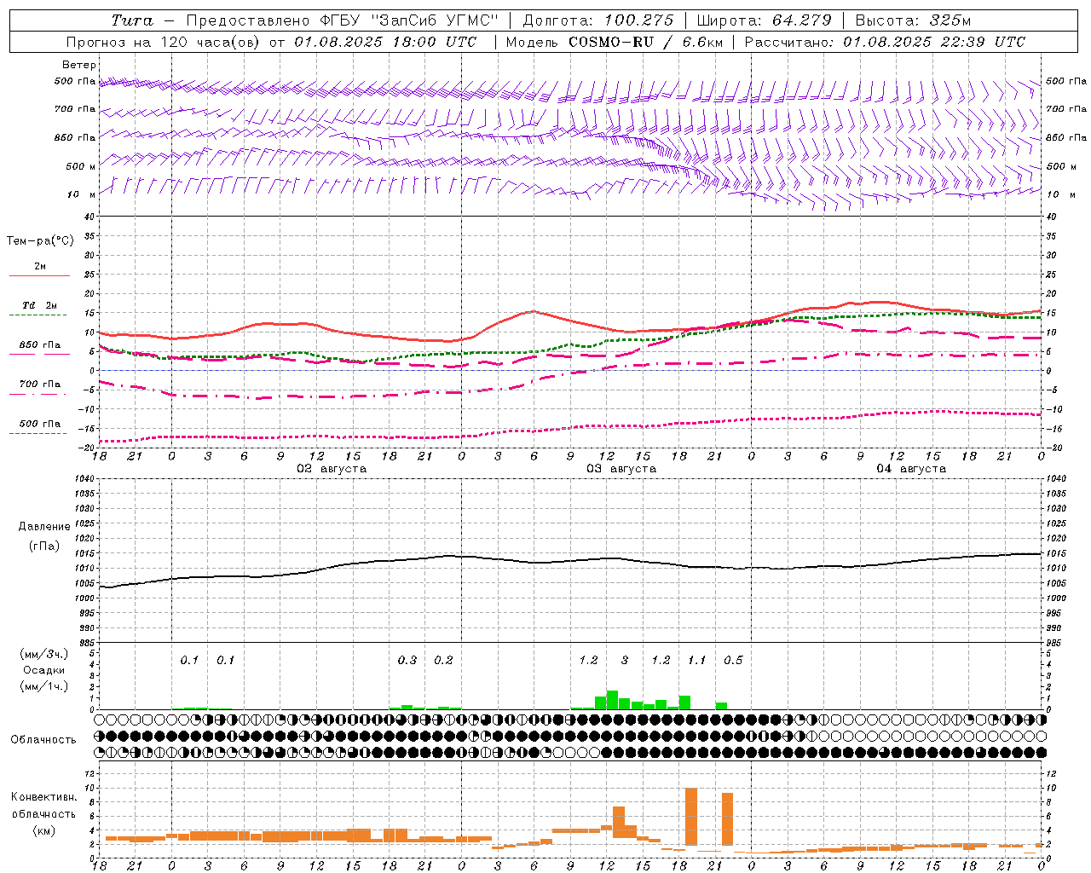Viewport: 1091px width, 873px height.
Task: Click the green dashed Td 2м legend line
Action: pos(38,315)
